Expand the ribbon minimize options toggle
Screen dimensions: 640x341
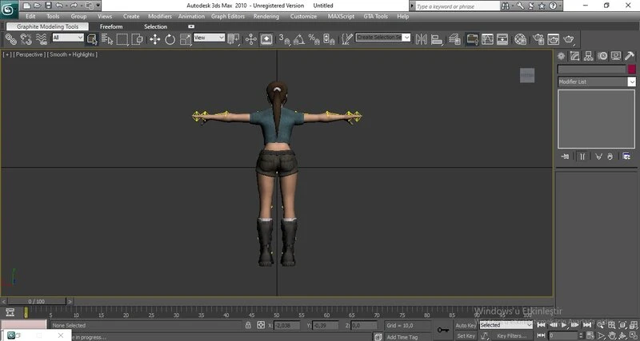coord(191,26)
